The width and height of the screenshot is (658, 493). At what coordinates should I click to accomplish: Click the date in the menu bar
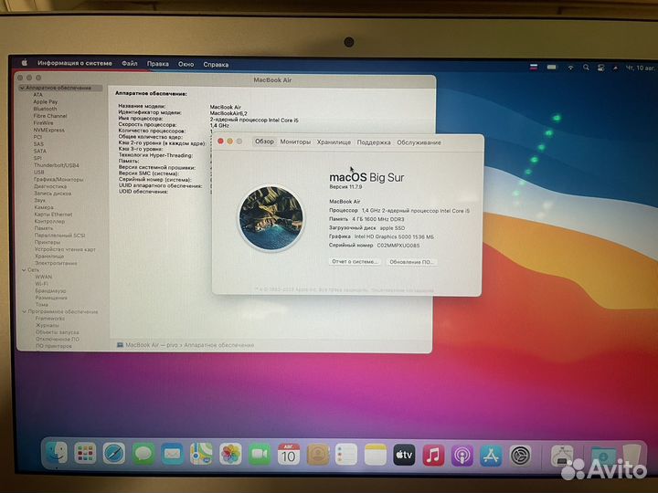point(640,68)
